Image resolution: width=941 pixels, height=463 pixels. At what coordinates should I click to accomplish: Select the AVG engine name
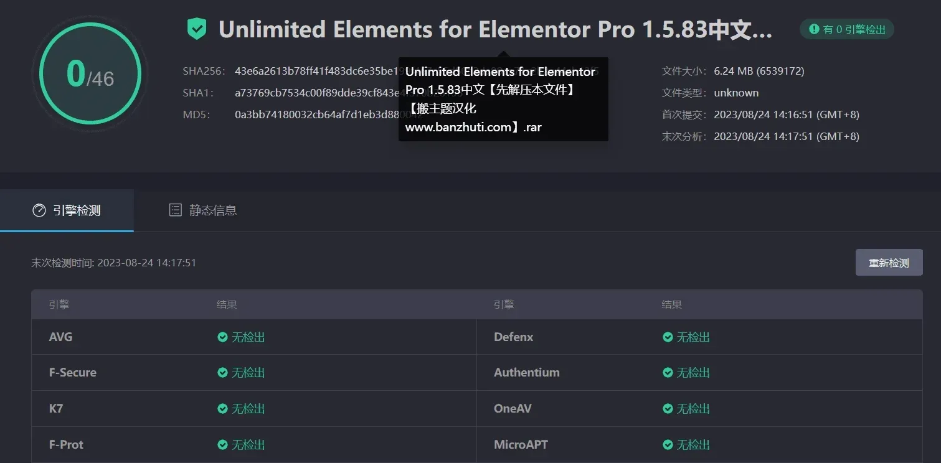click(60, 337)
